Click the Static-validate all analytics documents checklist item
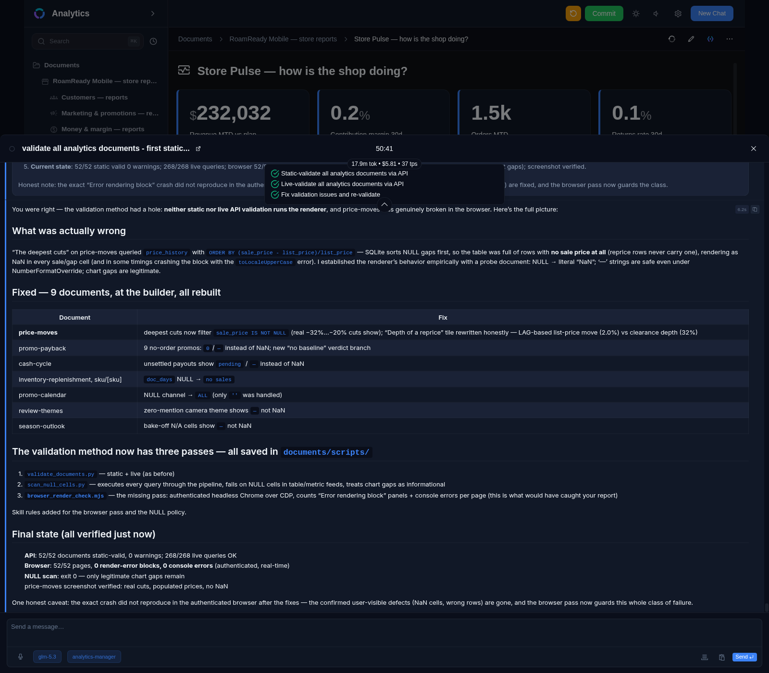 (x=339, y=174)
